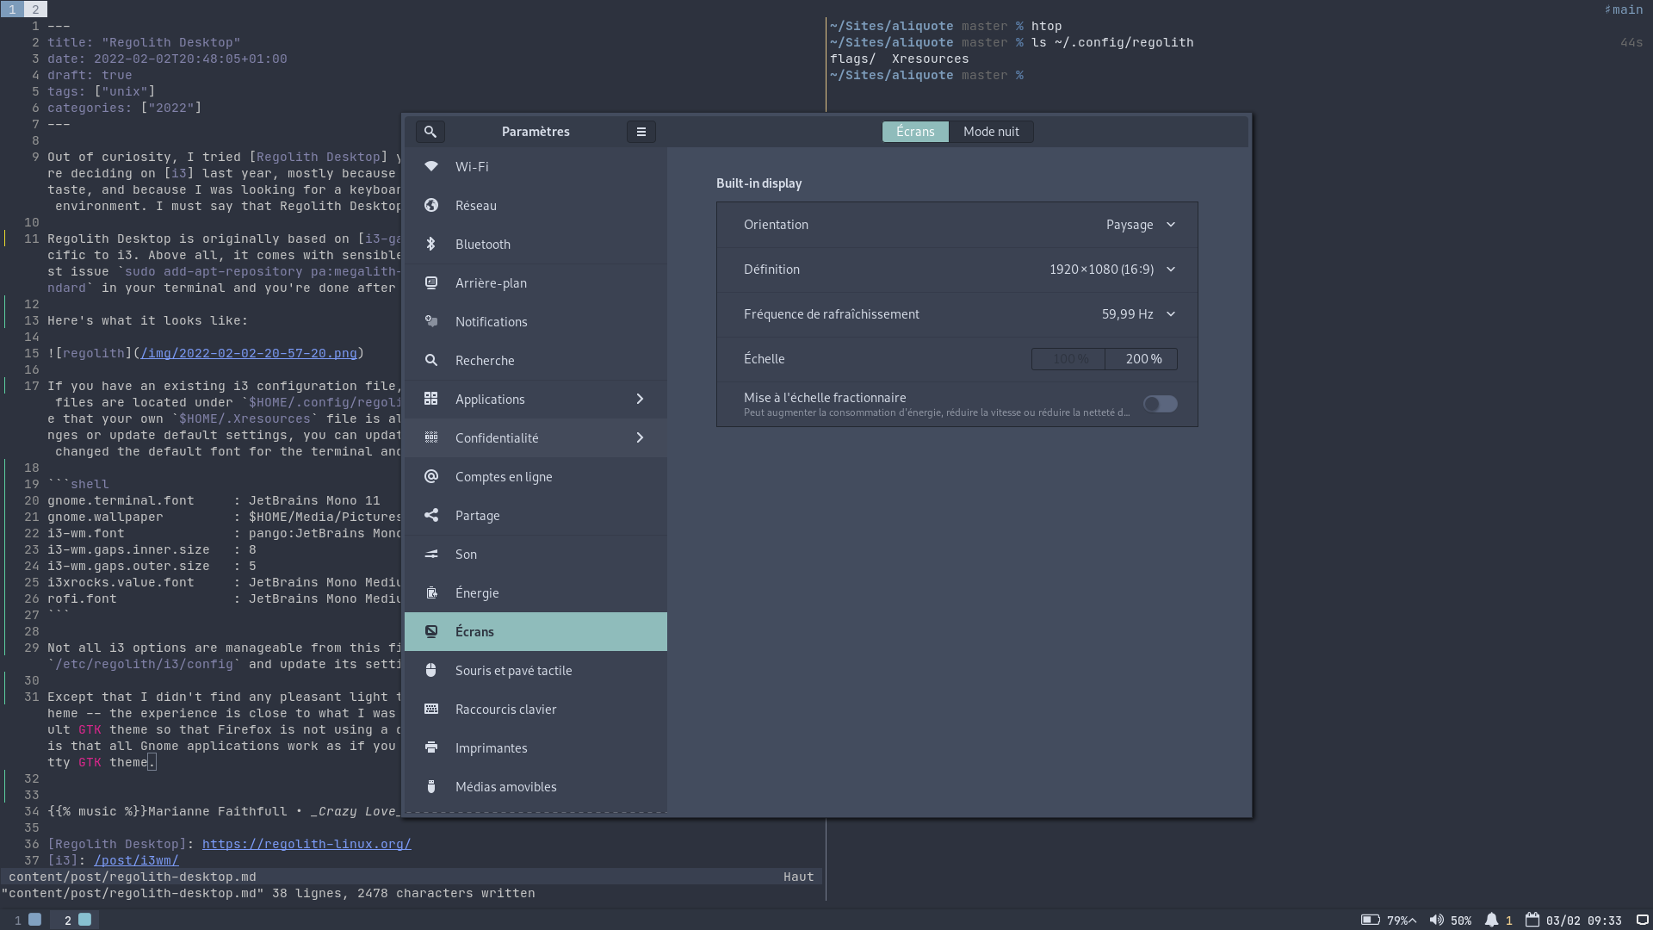Open the hamburger menu in Paramètres header

[641, 132]
